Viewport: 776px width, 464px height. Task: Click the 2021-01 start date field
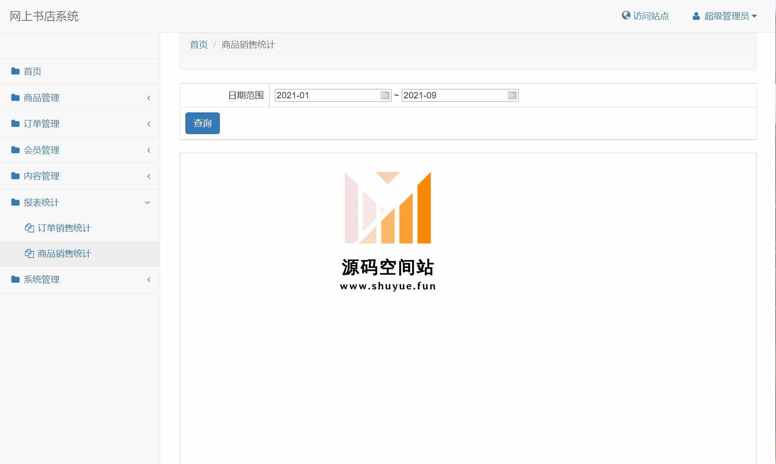[x=326, y=95]
